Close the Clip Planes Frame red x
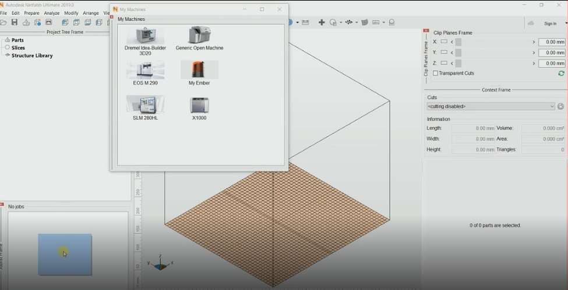This screenshot has width=568, height=290. 426,31
